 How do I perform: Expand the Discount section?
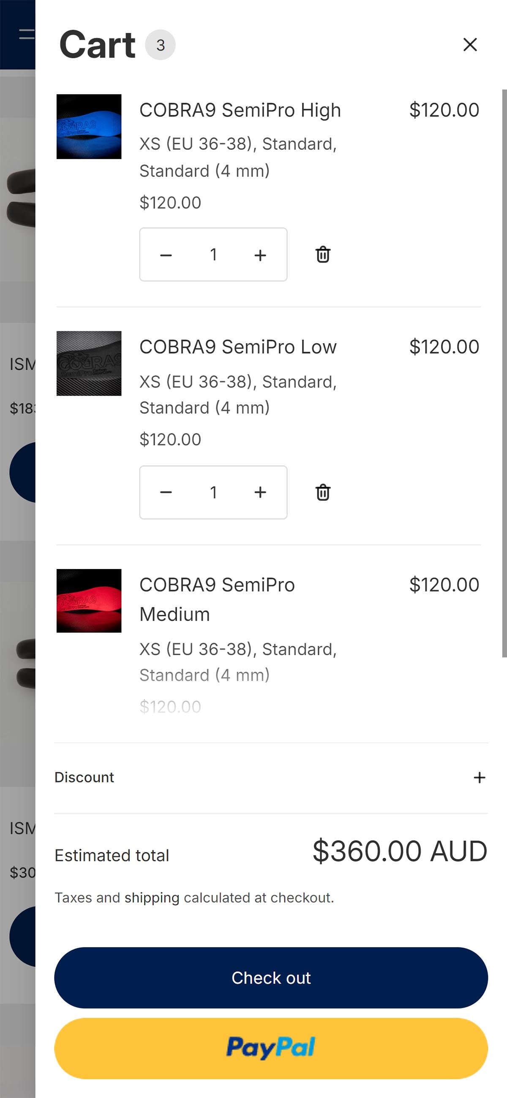479,778
